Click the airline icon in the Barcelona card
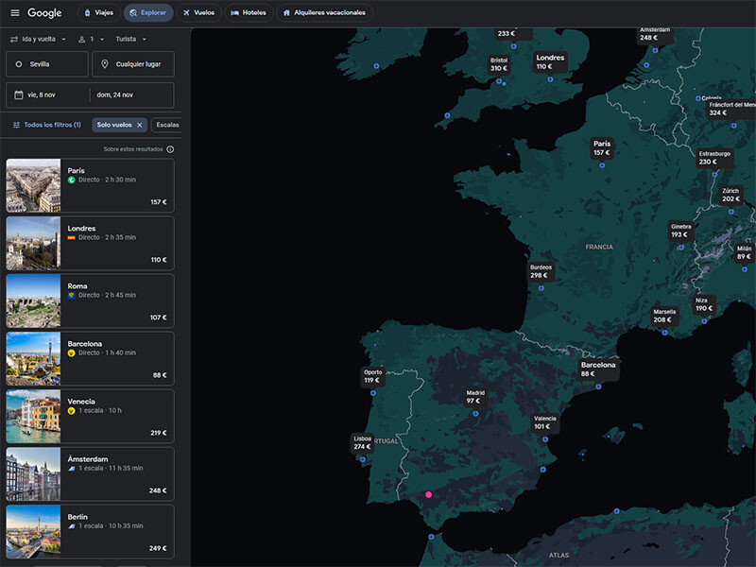The height and width of the screenshot is (567, 756). [x=72, y=352]
